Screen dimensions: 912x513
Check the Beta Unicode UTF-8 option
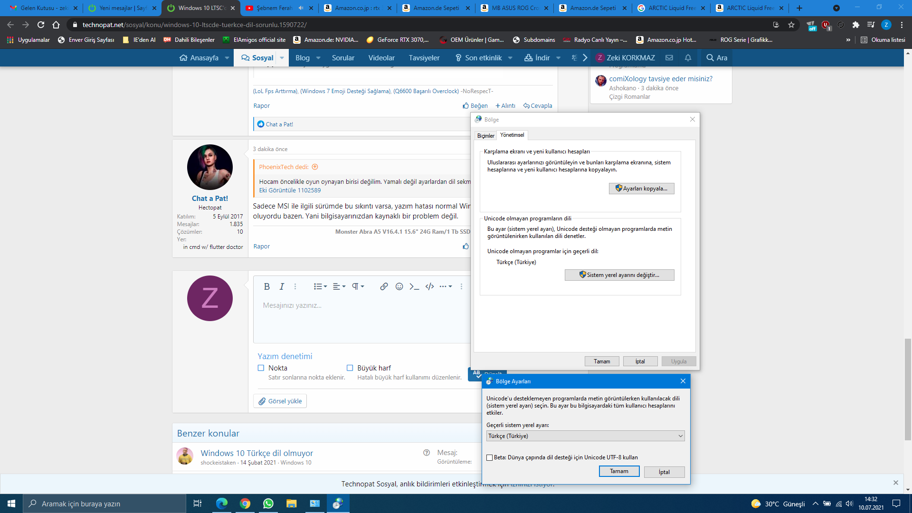pyautogui.click(x=489, y=457)
